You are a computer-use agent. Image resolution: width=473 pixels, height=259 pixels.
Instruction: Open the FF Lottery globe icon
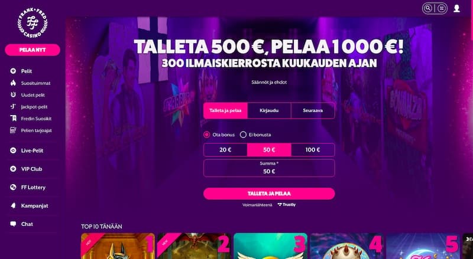pyautogui.click(x=13, y=188)
